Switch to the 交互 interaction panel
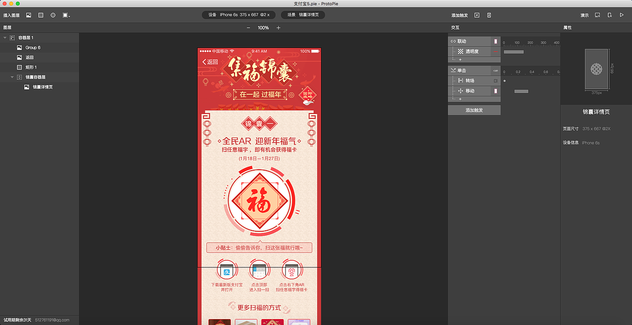632x325 pixels. [x=455, y=28]
